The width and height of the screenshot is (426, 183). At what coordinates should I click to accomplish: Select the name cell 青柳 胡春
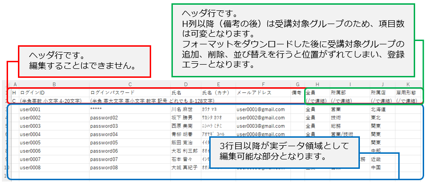pyautogui.click(x=186, y=134)
